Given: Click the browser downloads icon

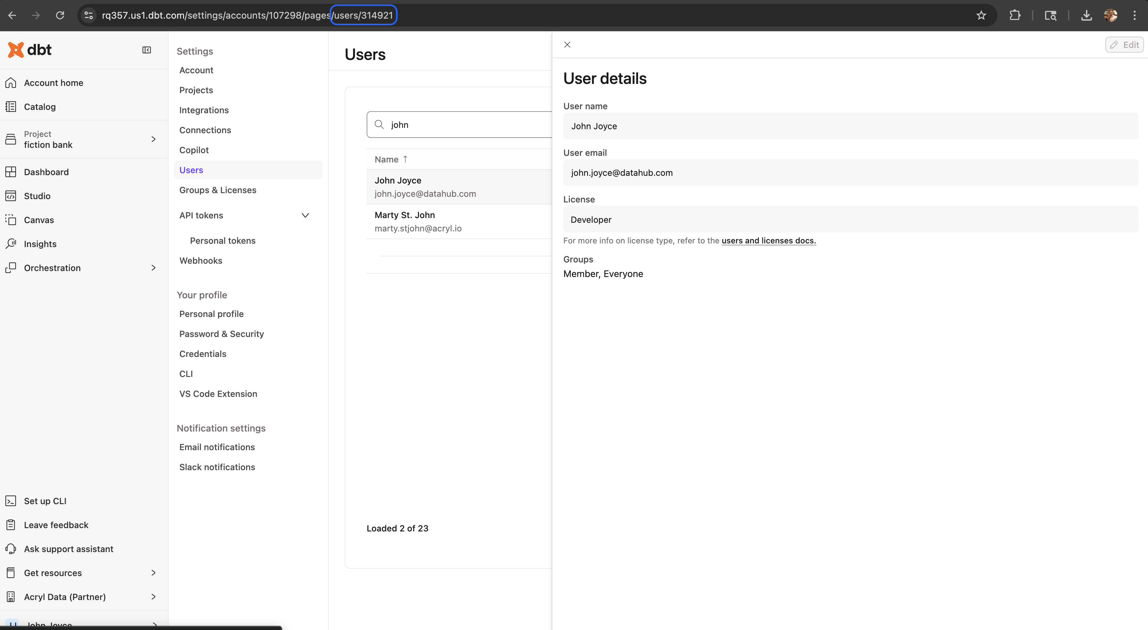Looking at the screenshot, I should point(1086,16).
